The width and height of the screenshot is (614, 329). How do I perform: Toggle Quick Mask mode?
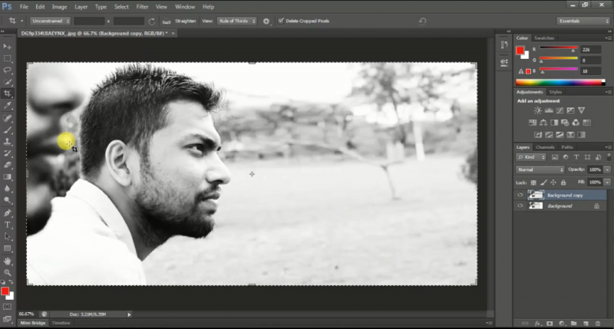[8, 307]
